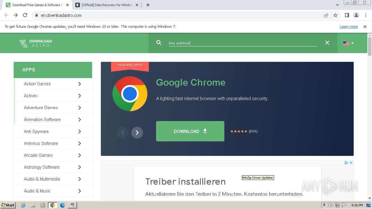Open the US flag language dropdown

click(348, 43)
